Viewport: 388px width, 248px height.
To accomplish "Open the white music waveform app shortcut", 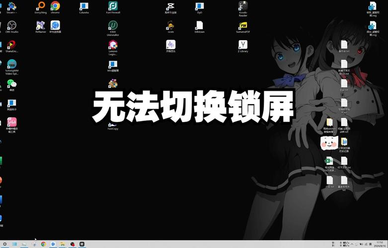I will 170,47.
